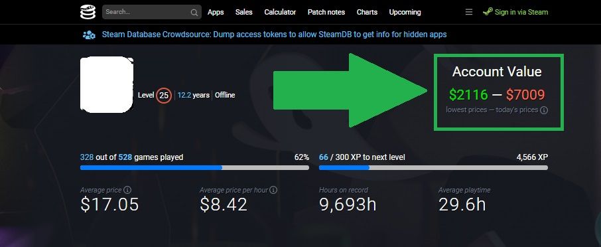The image size is (601, 247).
Task: Focus the Search input field
Action: (x=152, y=12)
